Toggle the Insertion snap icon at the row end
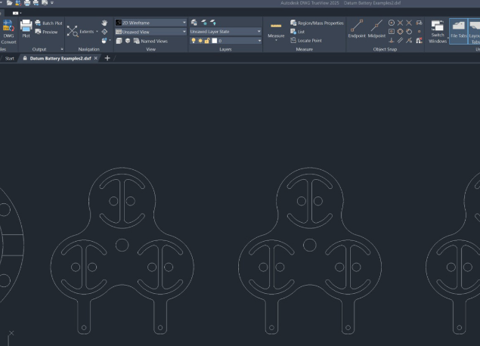The image size is (480, 346). pyautogui.click(x=419, y=23)
